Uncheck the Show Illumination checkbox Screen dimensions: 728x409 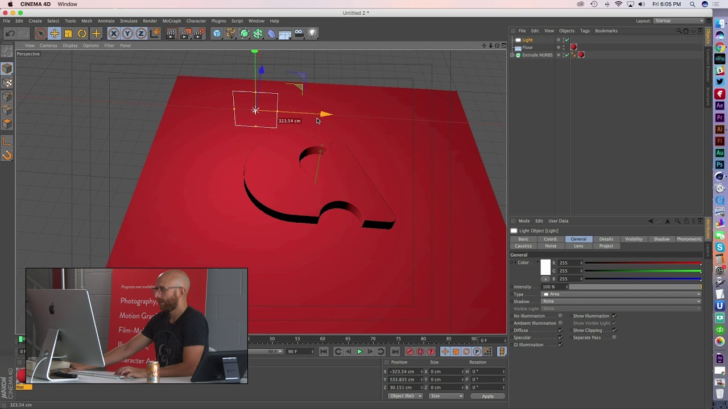pos(614,316)
